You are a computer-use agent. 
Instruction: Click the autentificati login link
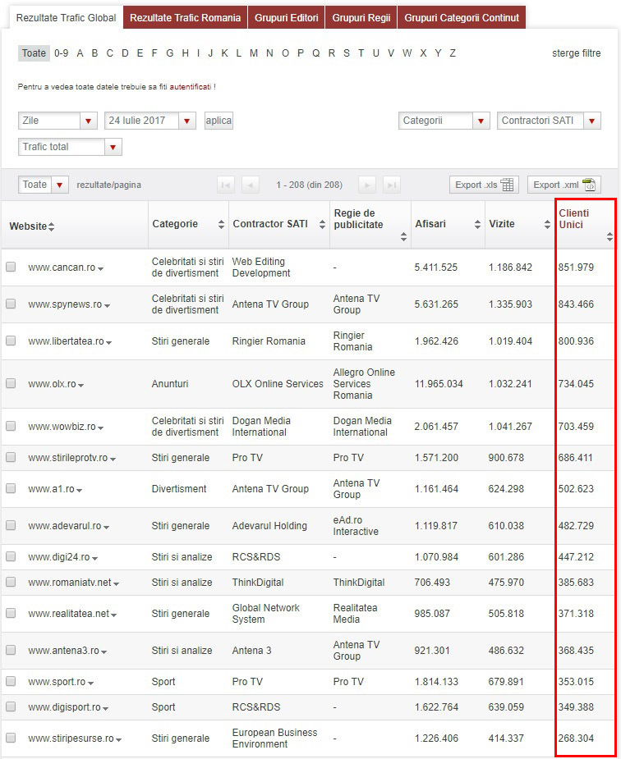(x=191, y=86)
